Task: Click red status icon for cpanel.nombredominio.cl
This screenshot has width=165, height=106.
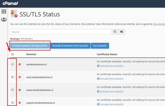Action: (20, 103)
